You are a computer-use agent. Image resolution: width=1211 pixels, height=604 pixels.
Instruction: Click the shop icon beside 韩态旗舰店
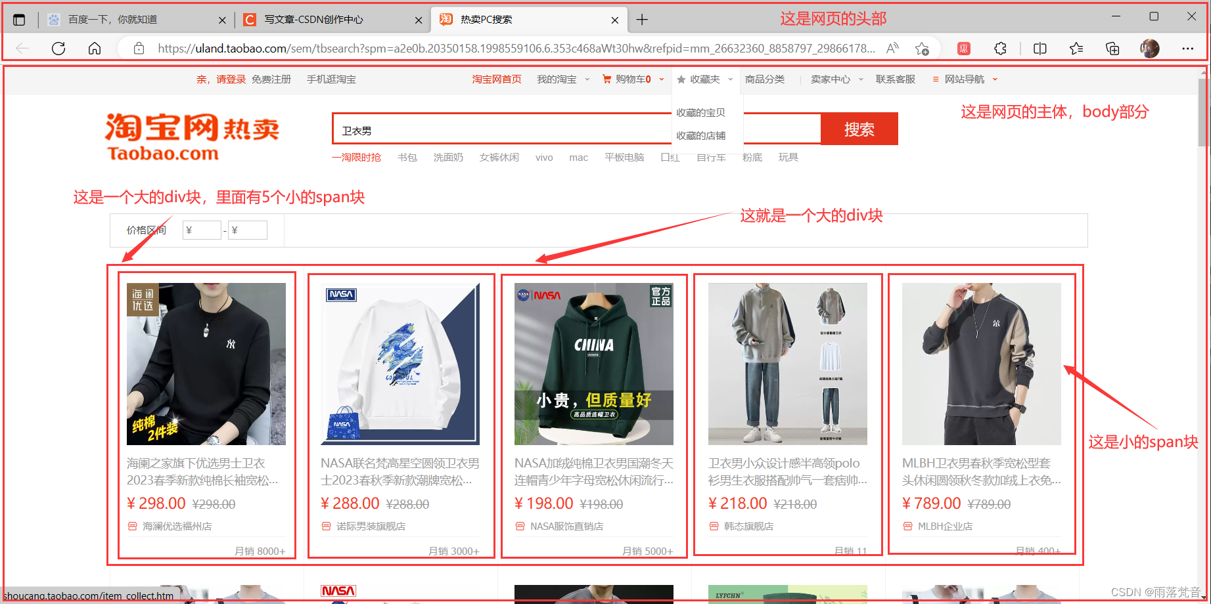click(714, 527)
